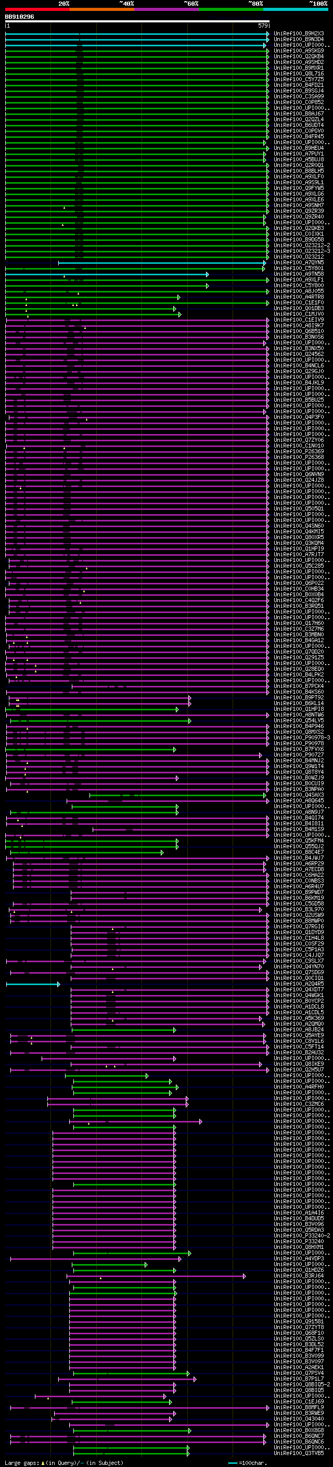Select the UniRef100_B8AJ67 label
This screenshot has width=333, height=1467.
click(x=299, y=113)
